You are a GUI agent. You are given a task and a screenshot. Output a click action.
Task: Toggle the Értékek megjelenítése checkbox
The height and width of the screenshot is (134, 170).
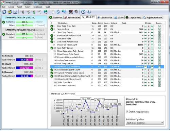(x=127, y=112)
